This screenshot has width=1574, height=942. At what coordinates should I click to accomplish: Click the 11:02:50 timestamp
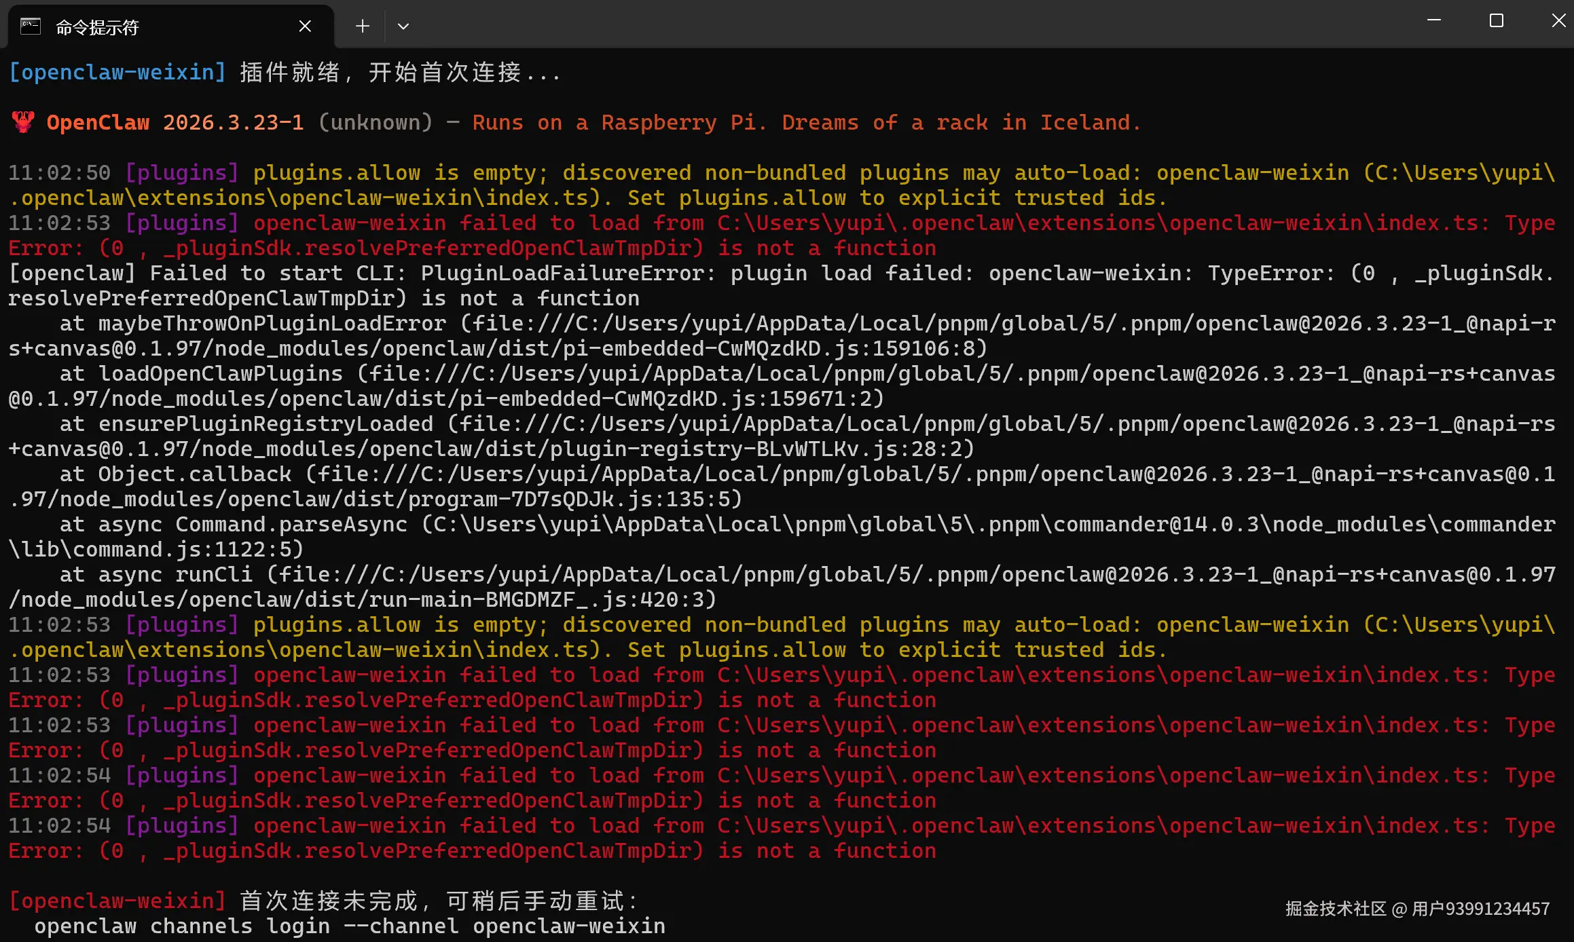[59, 172]
